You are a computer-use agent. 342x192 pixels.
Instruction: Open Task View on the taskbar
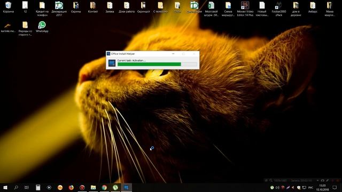pos(27,187)
